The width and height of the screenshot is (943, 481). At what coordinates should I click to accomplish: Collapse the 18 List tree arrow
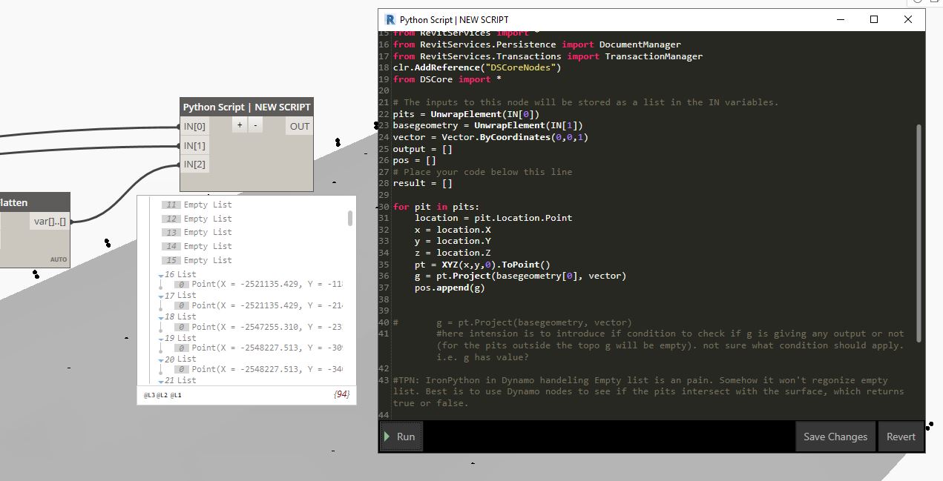tap(161, 318)
